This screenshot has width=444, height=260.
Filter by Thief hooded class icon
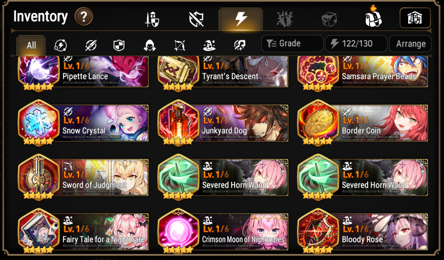(150, 46)
